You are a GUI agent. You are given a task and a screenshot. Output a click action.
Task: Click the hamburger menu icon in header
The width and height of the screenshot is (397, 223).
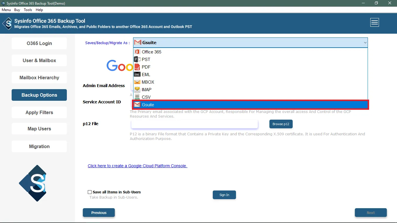[x=375, y=22]
